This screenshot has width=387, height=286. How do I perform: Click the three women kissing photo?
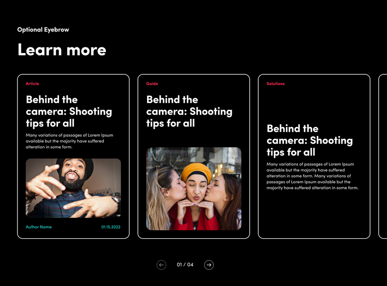194,189
